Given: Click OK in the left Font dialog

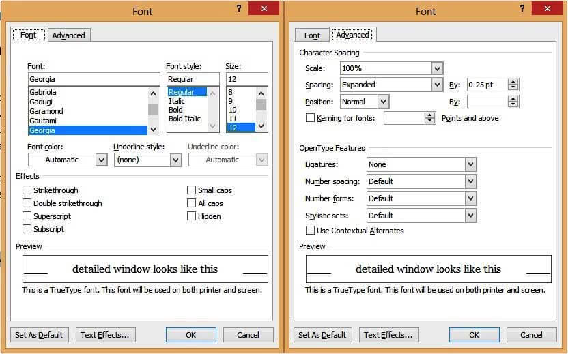Looking at the screenshot, I should pos(191,335).
